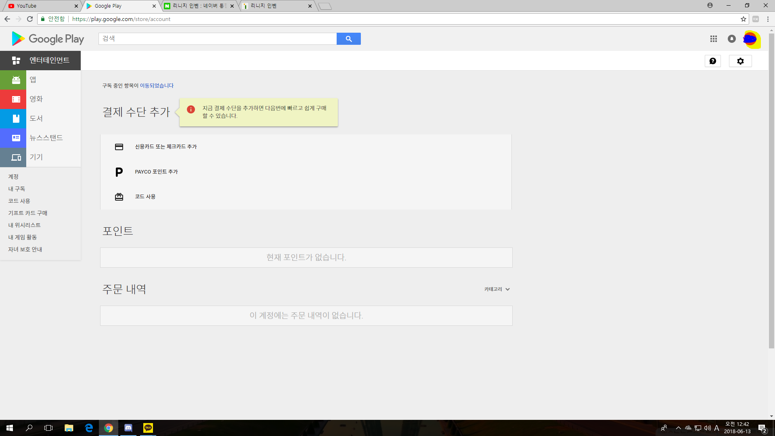The height and width of the screenshot is (436, 775).
Task: Click the Google Play logo
Action: 48,39
